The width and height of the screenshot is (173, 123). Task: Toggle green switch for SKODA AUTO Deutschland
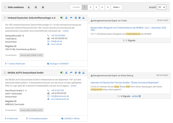pyautogui.click(x=62, y=72)
